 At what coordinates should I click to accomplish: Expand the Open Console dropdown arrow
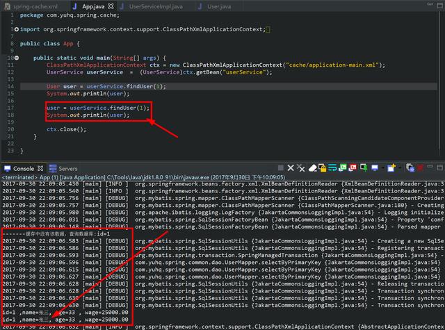click(x=400, y=168)
